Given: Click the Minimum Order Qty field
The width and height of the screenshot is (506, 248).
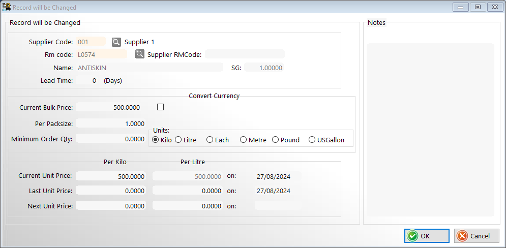Looking at the screenshot, I should click(111, 139).
